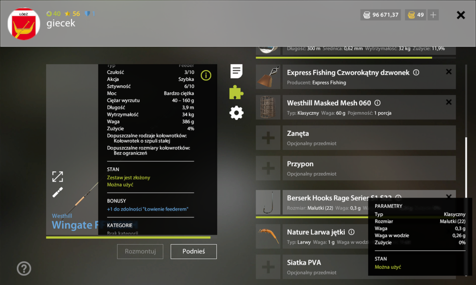The image size is (476, 285).
Task: Add gold coins with plus button
Action: tap(433, 15)
